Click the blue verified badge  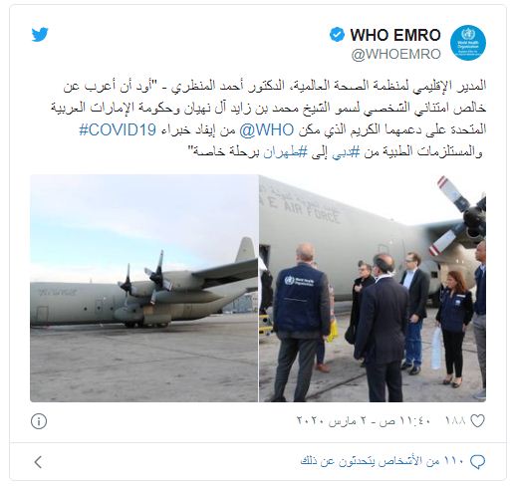pyautogui.click(x=337, y=35)
